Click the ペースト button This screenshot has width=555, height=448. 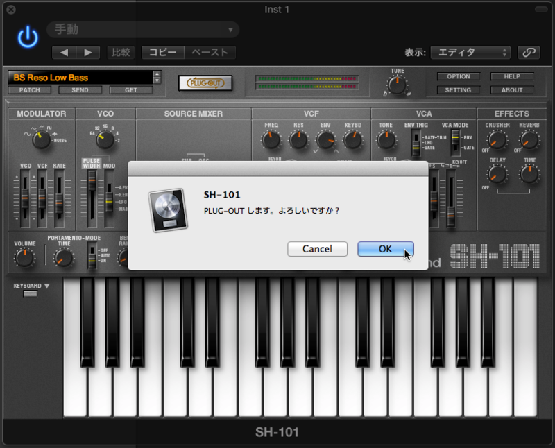coord(210,53)
